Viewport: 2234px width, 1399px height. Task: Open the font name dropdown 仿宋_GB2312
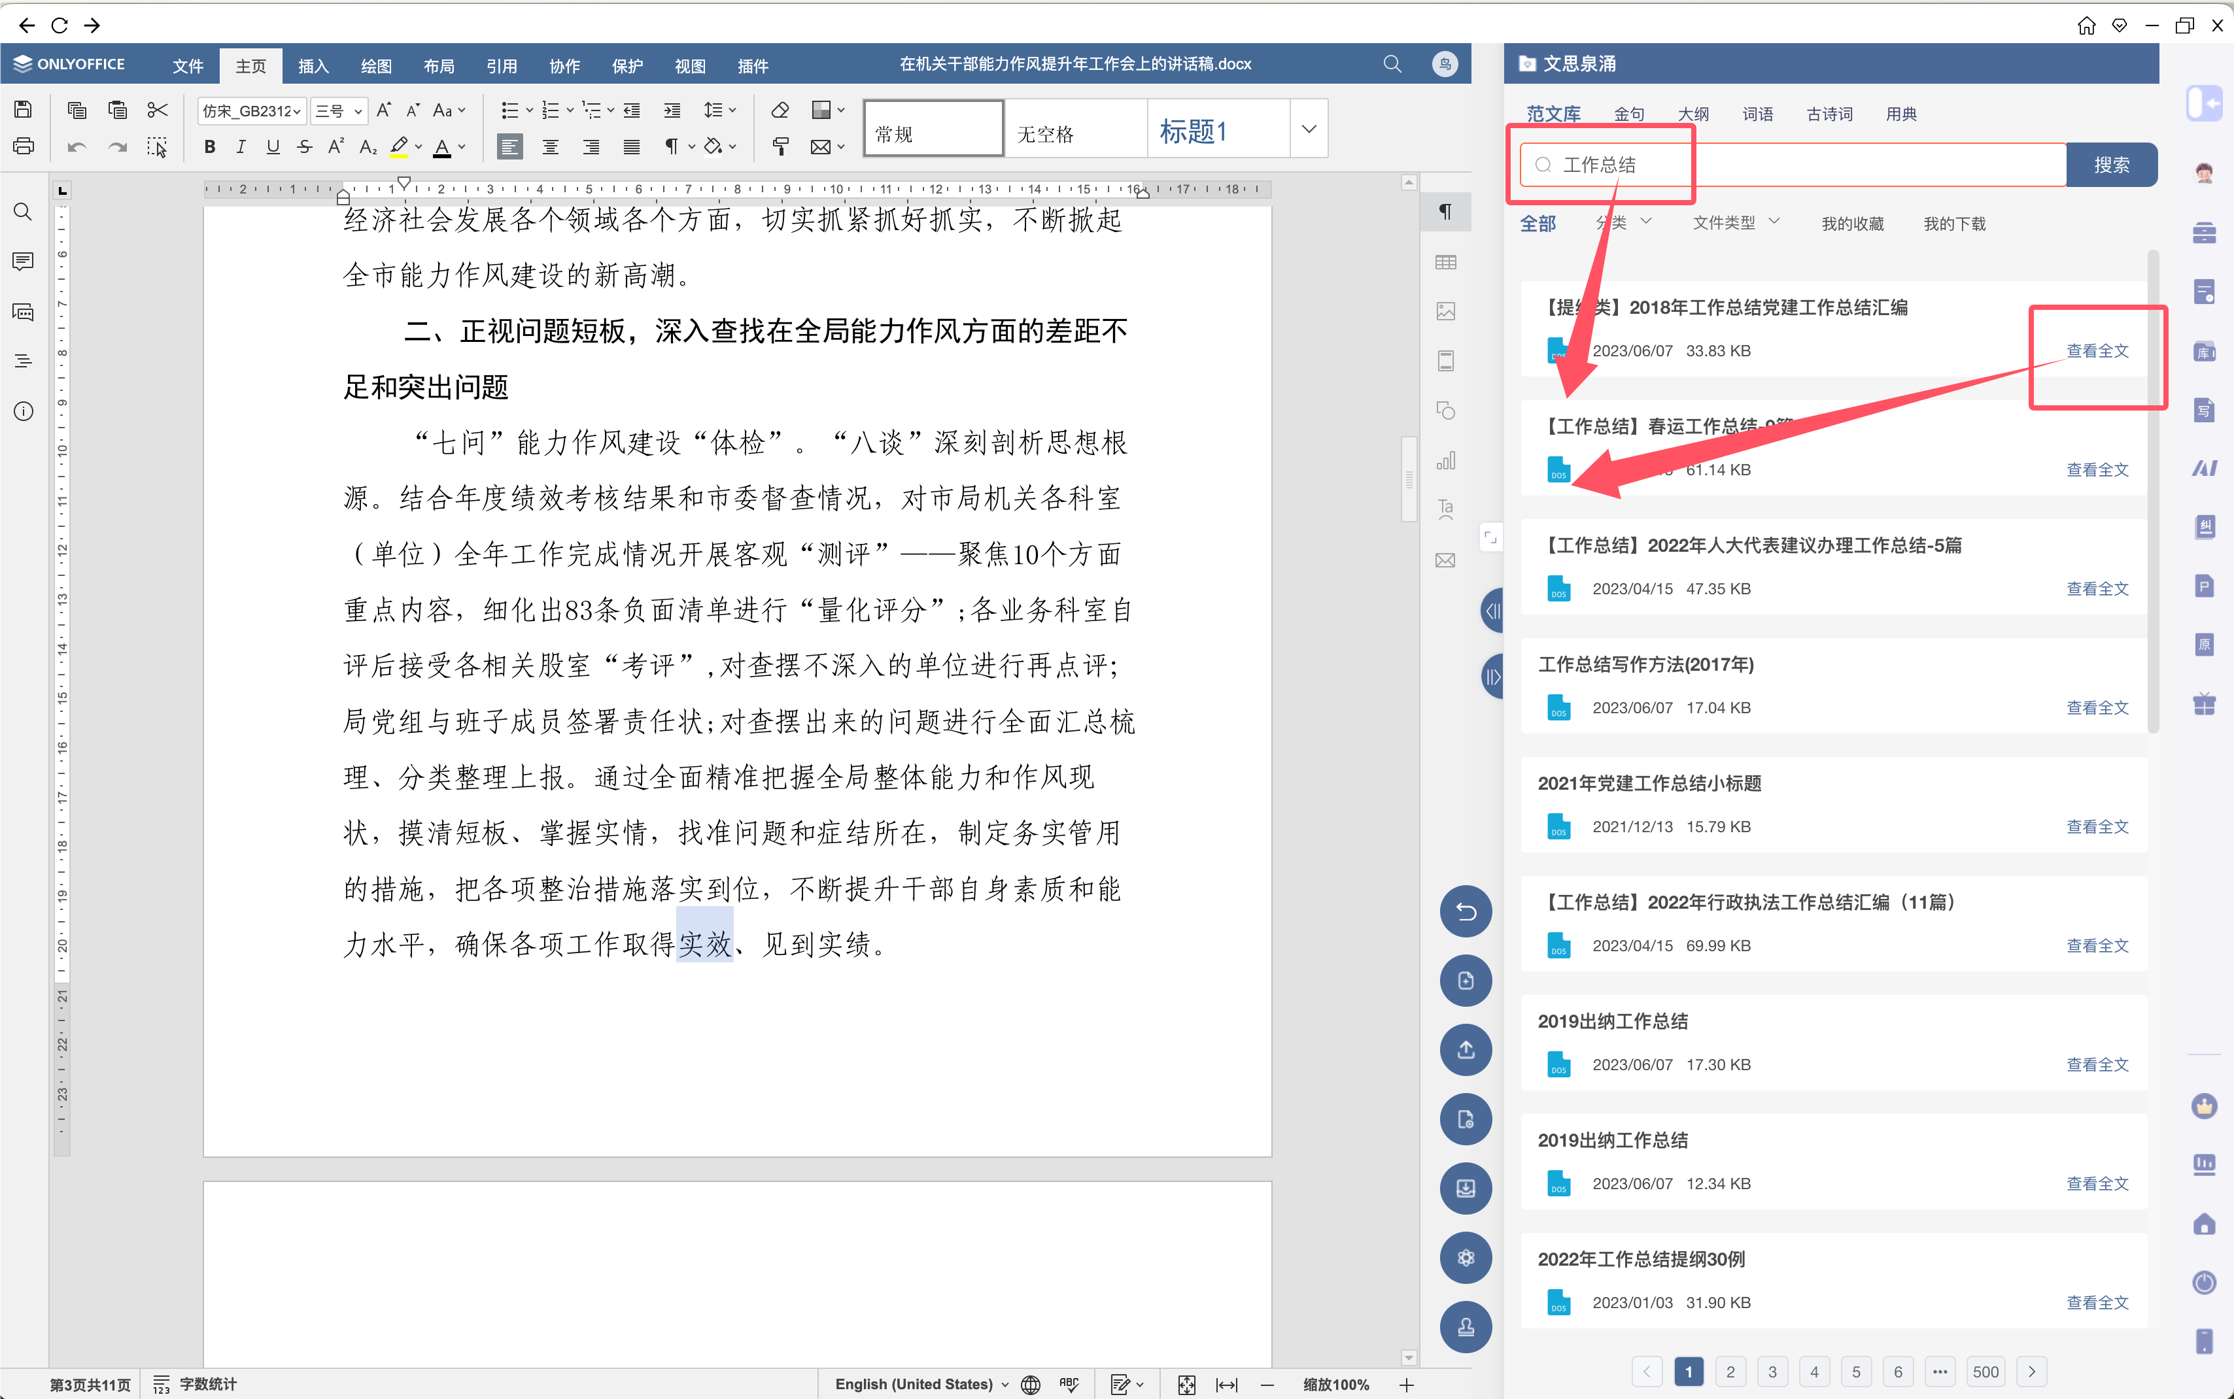click(x=252, y=111)
